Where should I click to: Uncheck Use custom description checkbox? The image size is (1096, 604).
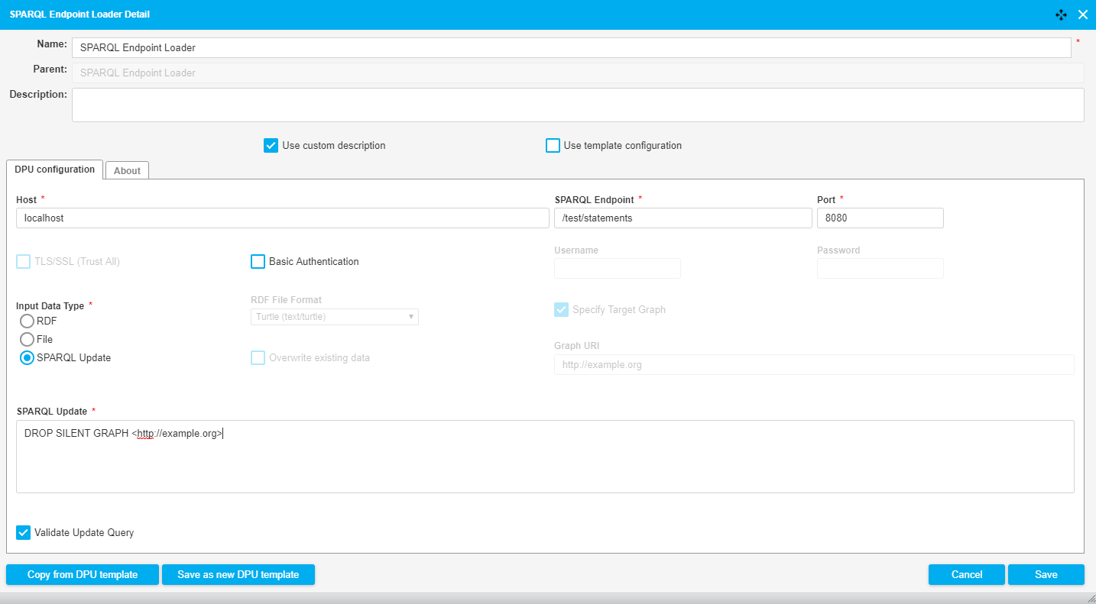[x=271, y=146]
